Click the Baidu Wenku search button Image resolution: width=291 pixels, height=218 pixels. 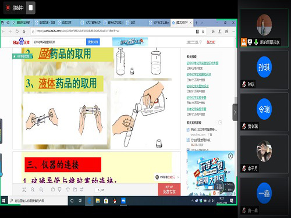tap(93, 42)
